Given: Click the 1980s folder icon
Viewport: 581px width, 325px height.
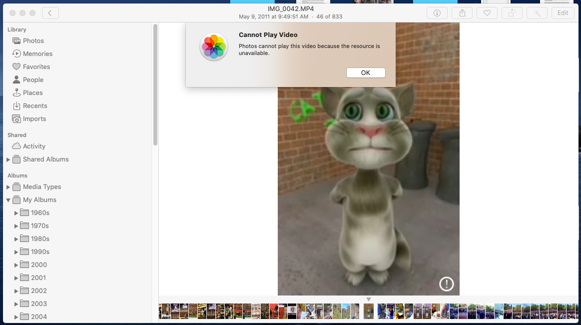Looking at the screenshot, I should coord(24,238).
